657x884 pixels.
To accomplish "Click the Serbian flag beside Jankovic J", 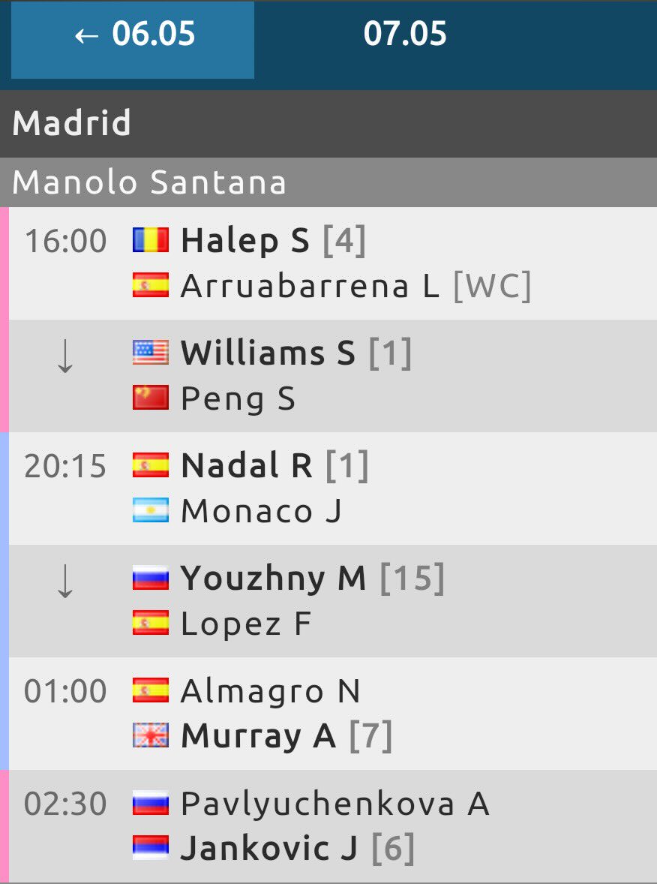I will pyautogui.click(x=151, y=849).
